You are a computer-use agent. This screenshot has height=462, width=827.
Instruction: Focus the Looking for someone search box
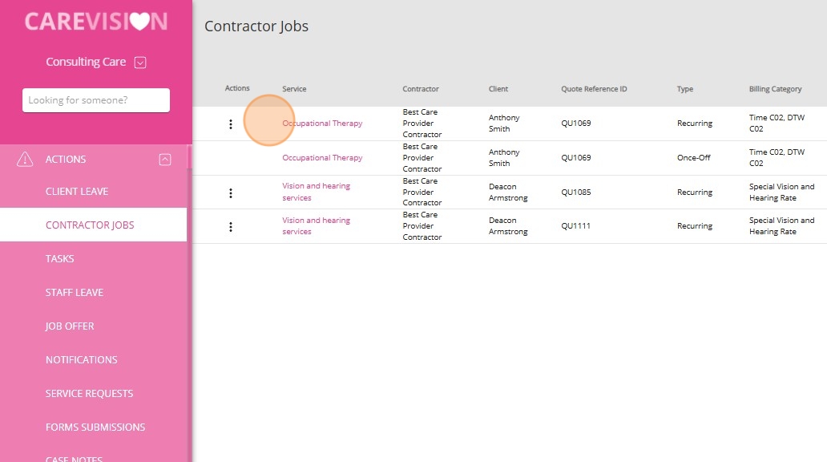click(x=96, y=100)
